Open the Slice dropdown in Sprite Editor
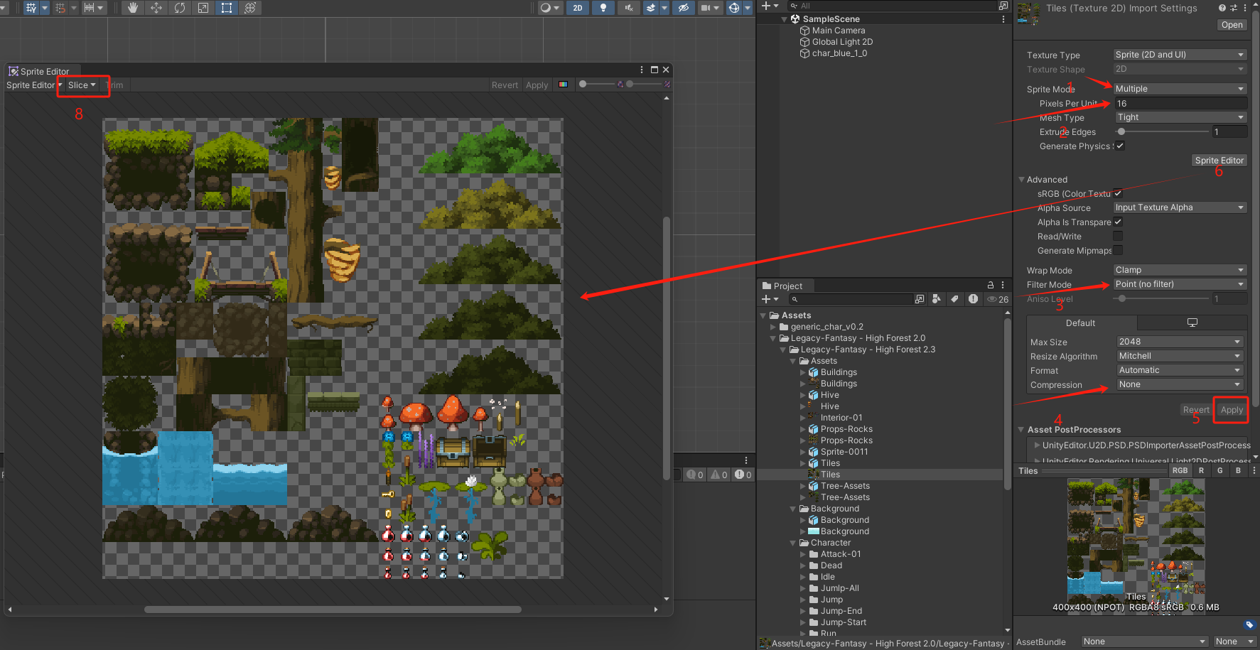The width and height of the screenshot is (1260, 650). (x=82, y=85)
